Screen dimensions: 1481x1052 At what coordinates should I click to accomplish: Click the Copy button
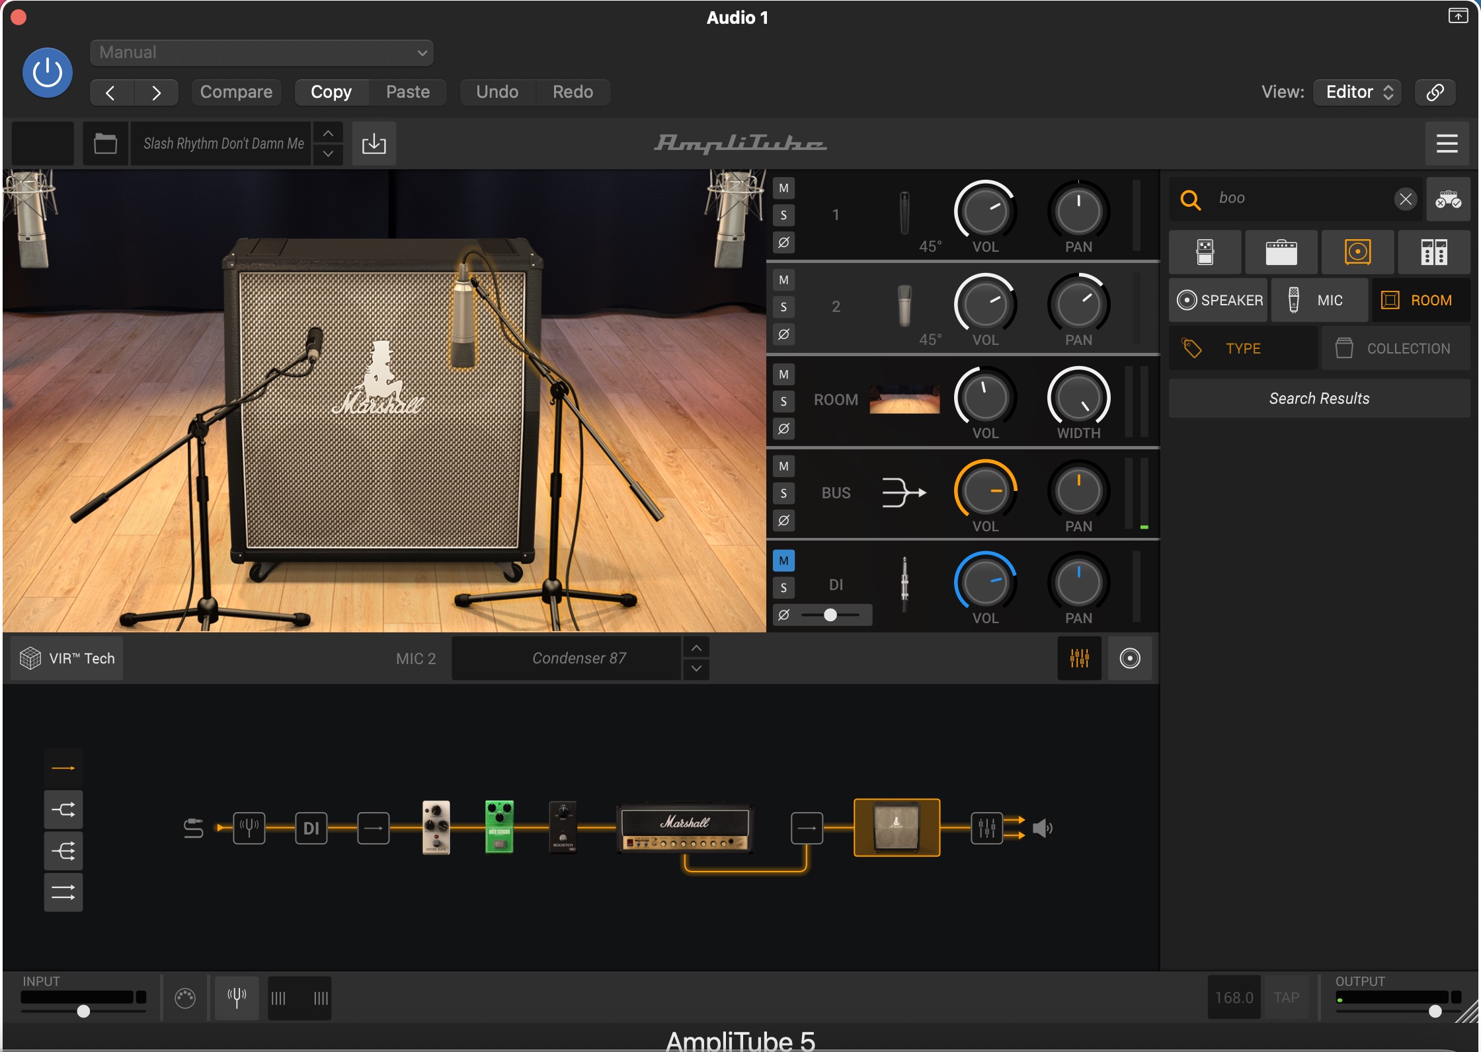click(331, 93)
